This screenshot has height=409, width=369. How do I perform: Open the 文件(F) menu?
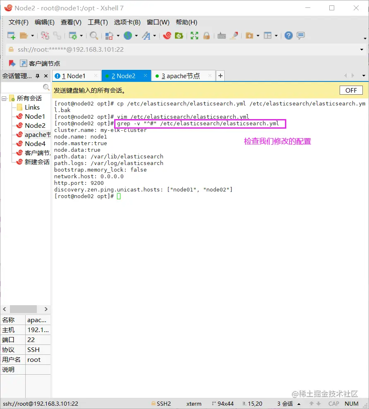[18, 22]
